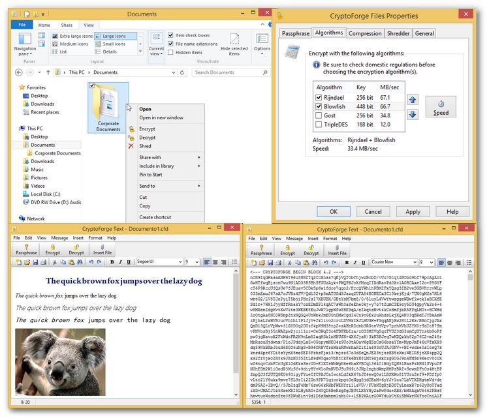Click Search Documents input field
The image size is (489, 420).
[x=230, y=72]
